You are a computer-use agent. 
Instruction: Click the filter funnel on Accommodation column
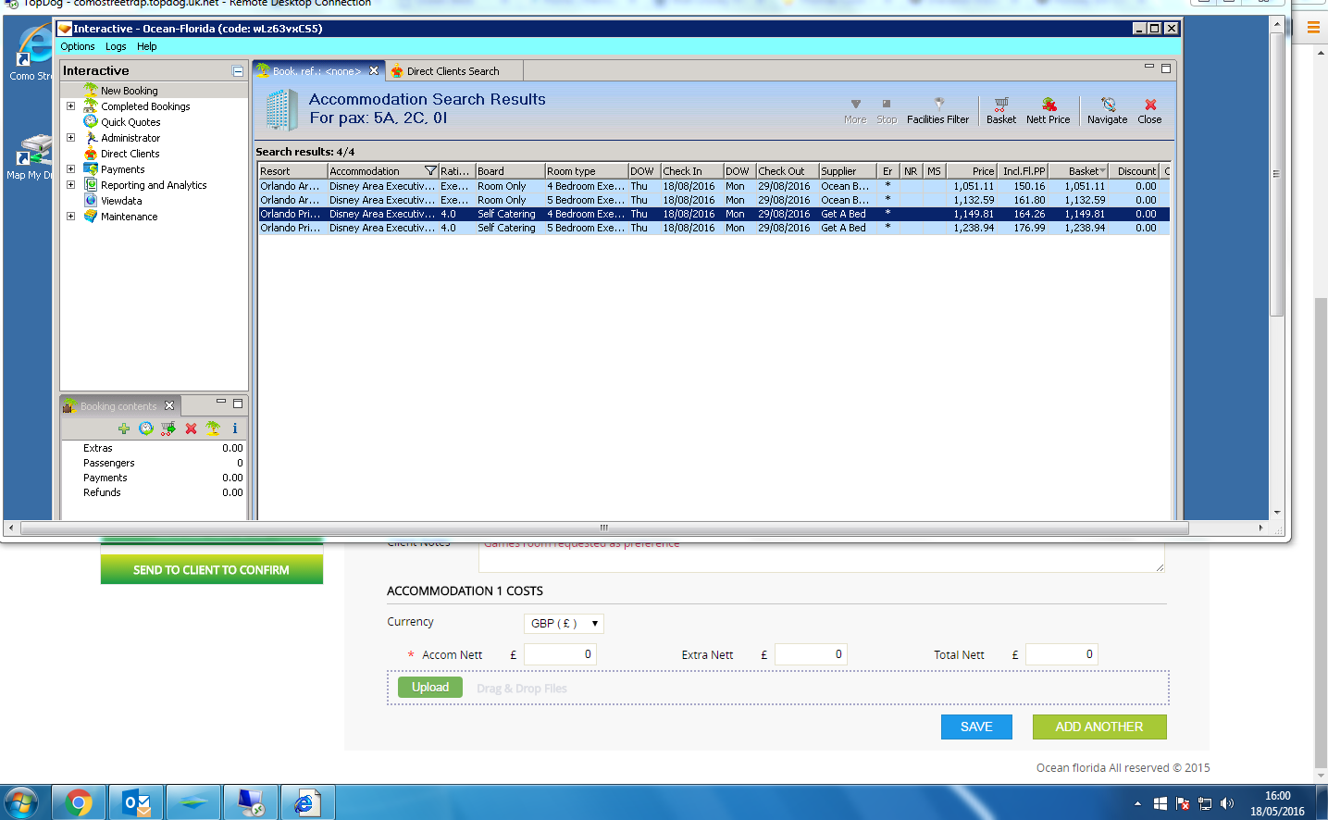(x=430, y=171)
